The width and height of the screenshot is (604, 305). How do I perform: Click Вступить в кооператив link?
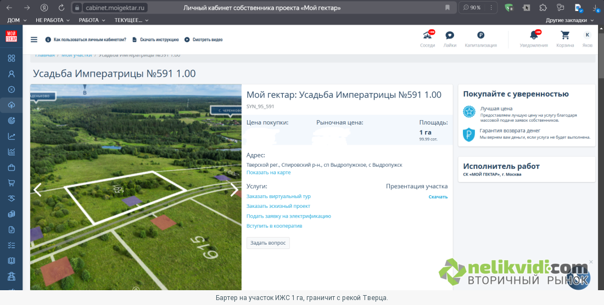274,226
